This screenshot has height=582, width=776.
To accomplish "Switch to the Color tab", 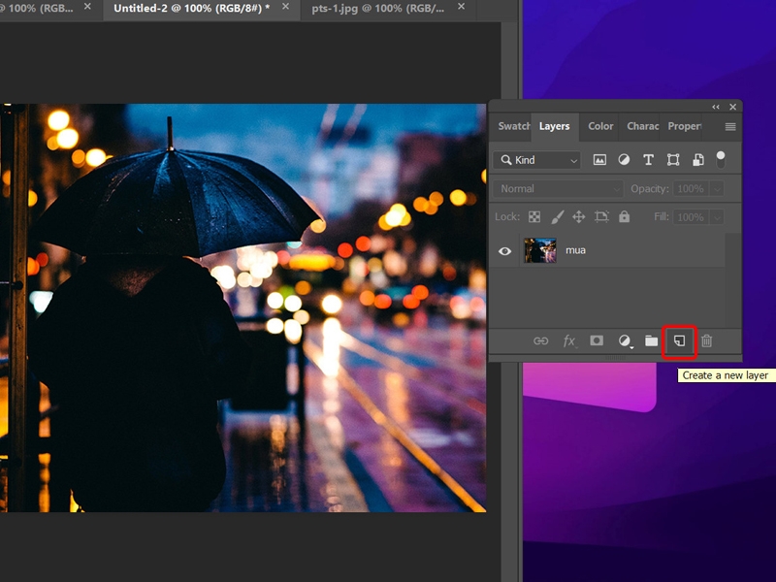I will point(599,126).
